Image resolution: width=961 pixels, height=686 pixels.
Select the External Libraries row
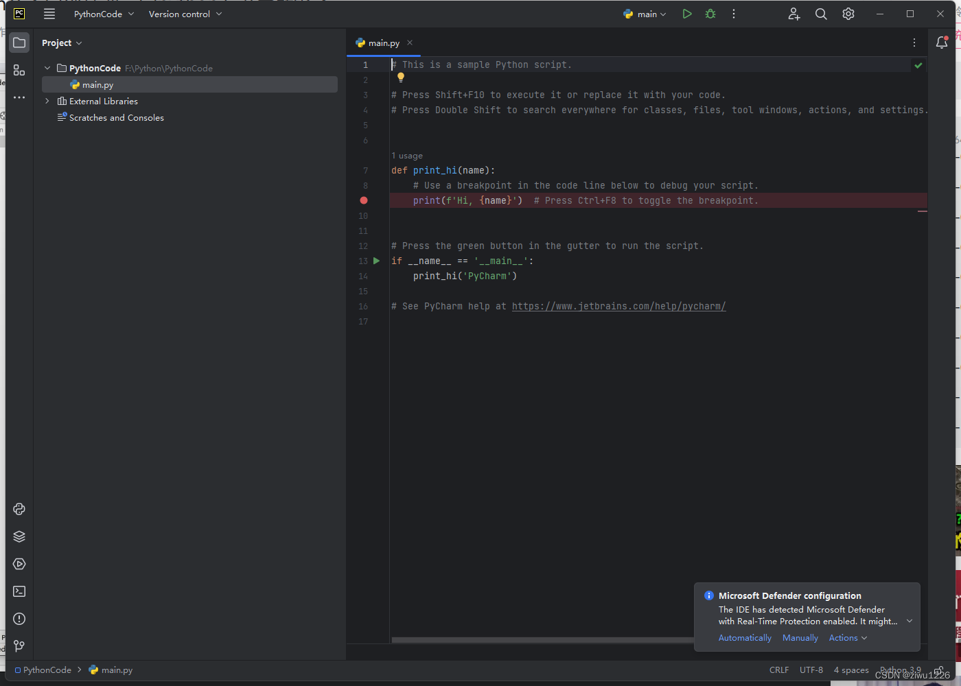(189, 101)
